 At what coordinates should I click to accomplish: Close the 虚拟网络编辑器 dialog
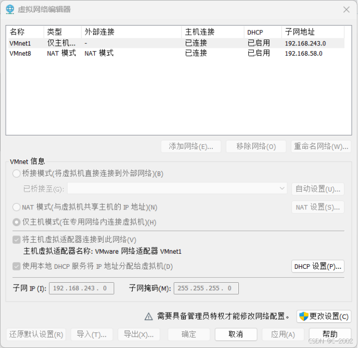tap(347, 9)
